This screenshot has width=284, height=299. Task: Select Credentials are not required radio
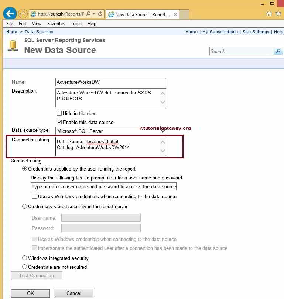(x=24, y=267)
